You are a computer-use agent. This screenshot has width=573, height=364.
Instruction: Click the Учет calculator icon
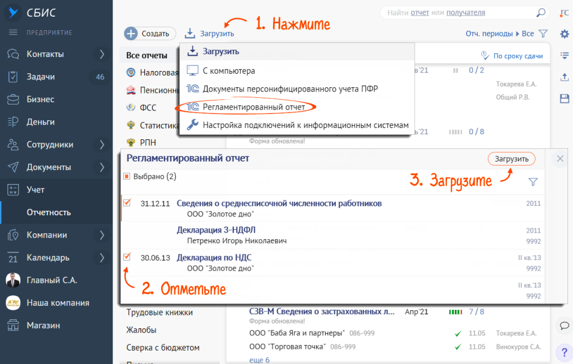coord(13,190)
